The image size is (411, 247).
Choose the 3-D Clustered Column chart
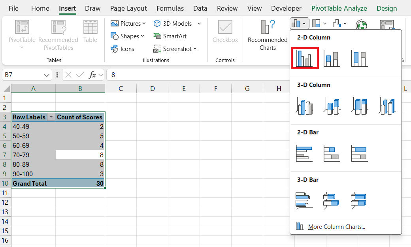coord(305,106)
